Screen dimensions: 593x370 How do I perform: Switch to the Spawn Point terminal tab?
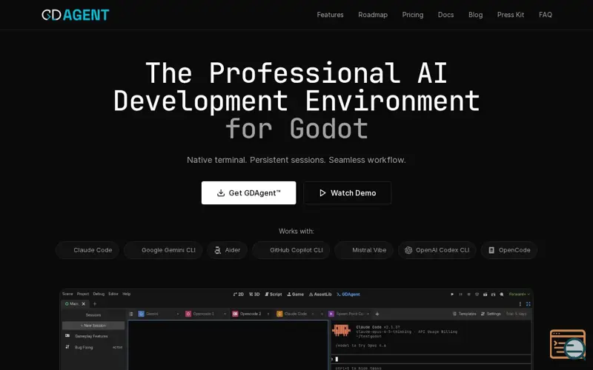[x=349, y=314]
